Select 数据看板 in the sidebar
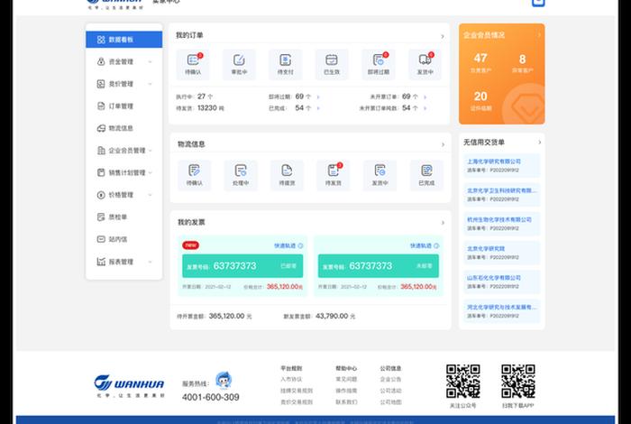 [x=123, y=40]
